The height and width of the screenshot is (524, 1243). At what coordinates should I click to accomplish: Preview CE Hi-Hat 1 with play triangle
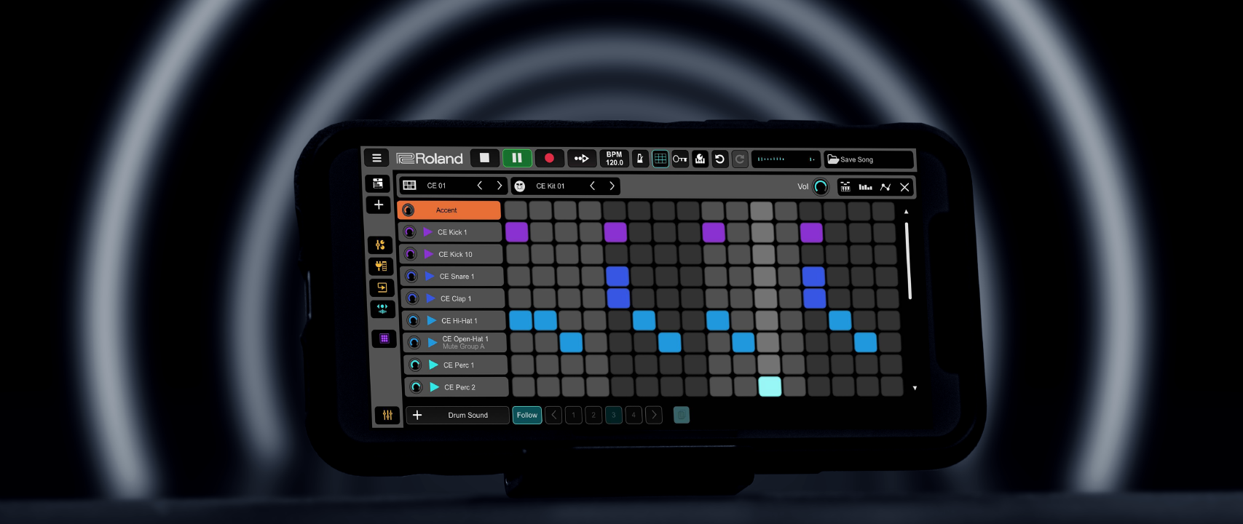(x=432, y=321)
